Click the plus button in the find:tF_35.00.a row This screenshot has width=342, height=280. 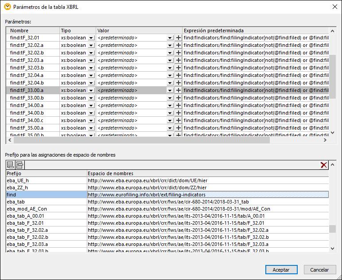point(179,128)
